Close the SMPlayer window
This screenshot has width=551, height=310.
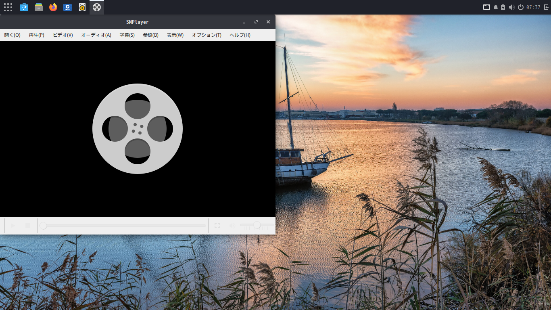pyautogui.click(x=268, y=22)
